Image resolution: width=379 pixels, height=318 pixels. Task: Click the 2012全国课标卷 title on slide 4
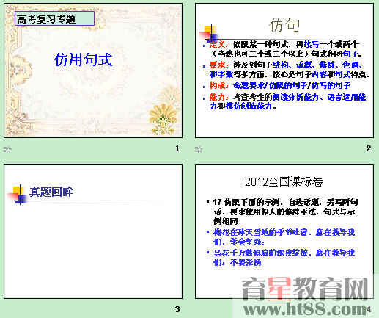pos(284,181)
